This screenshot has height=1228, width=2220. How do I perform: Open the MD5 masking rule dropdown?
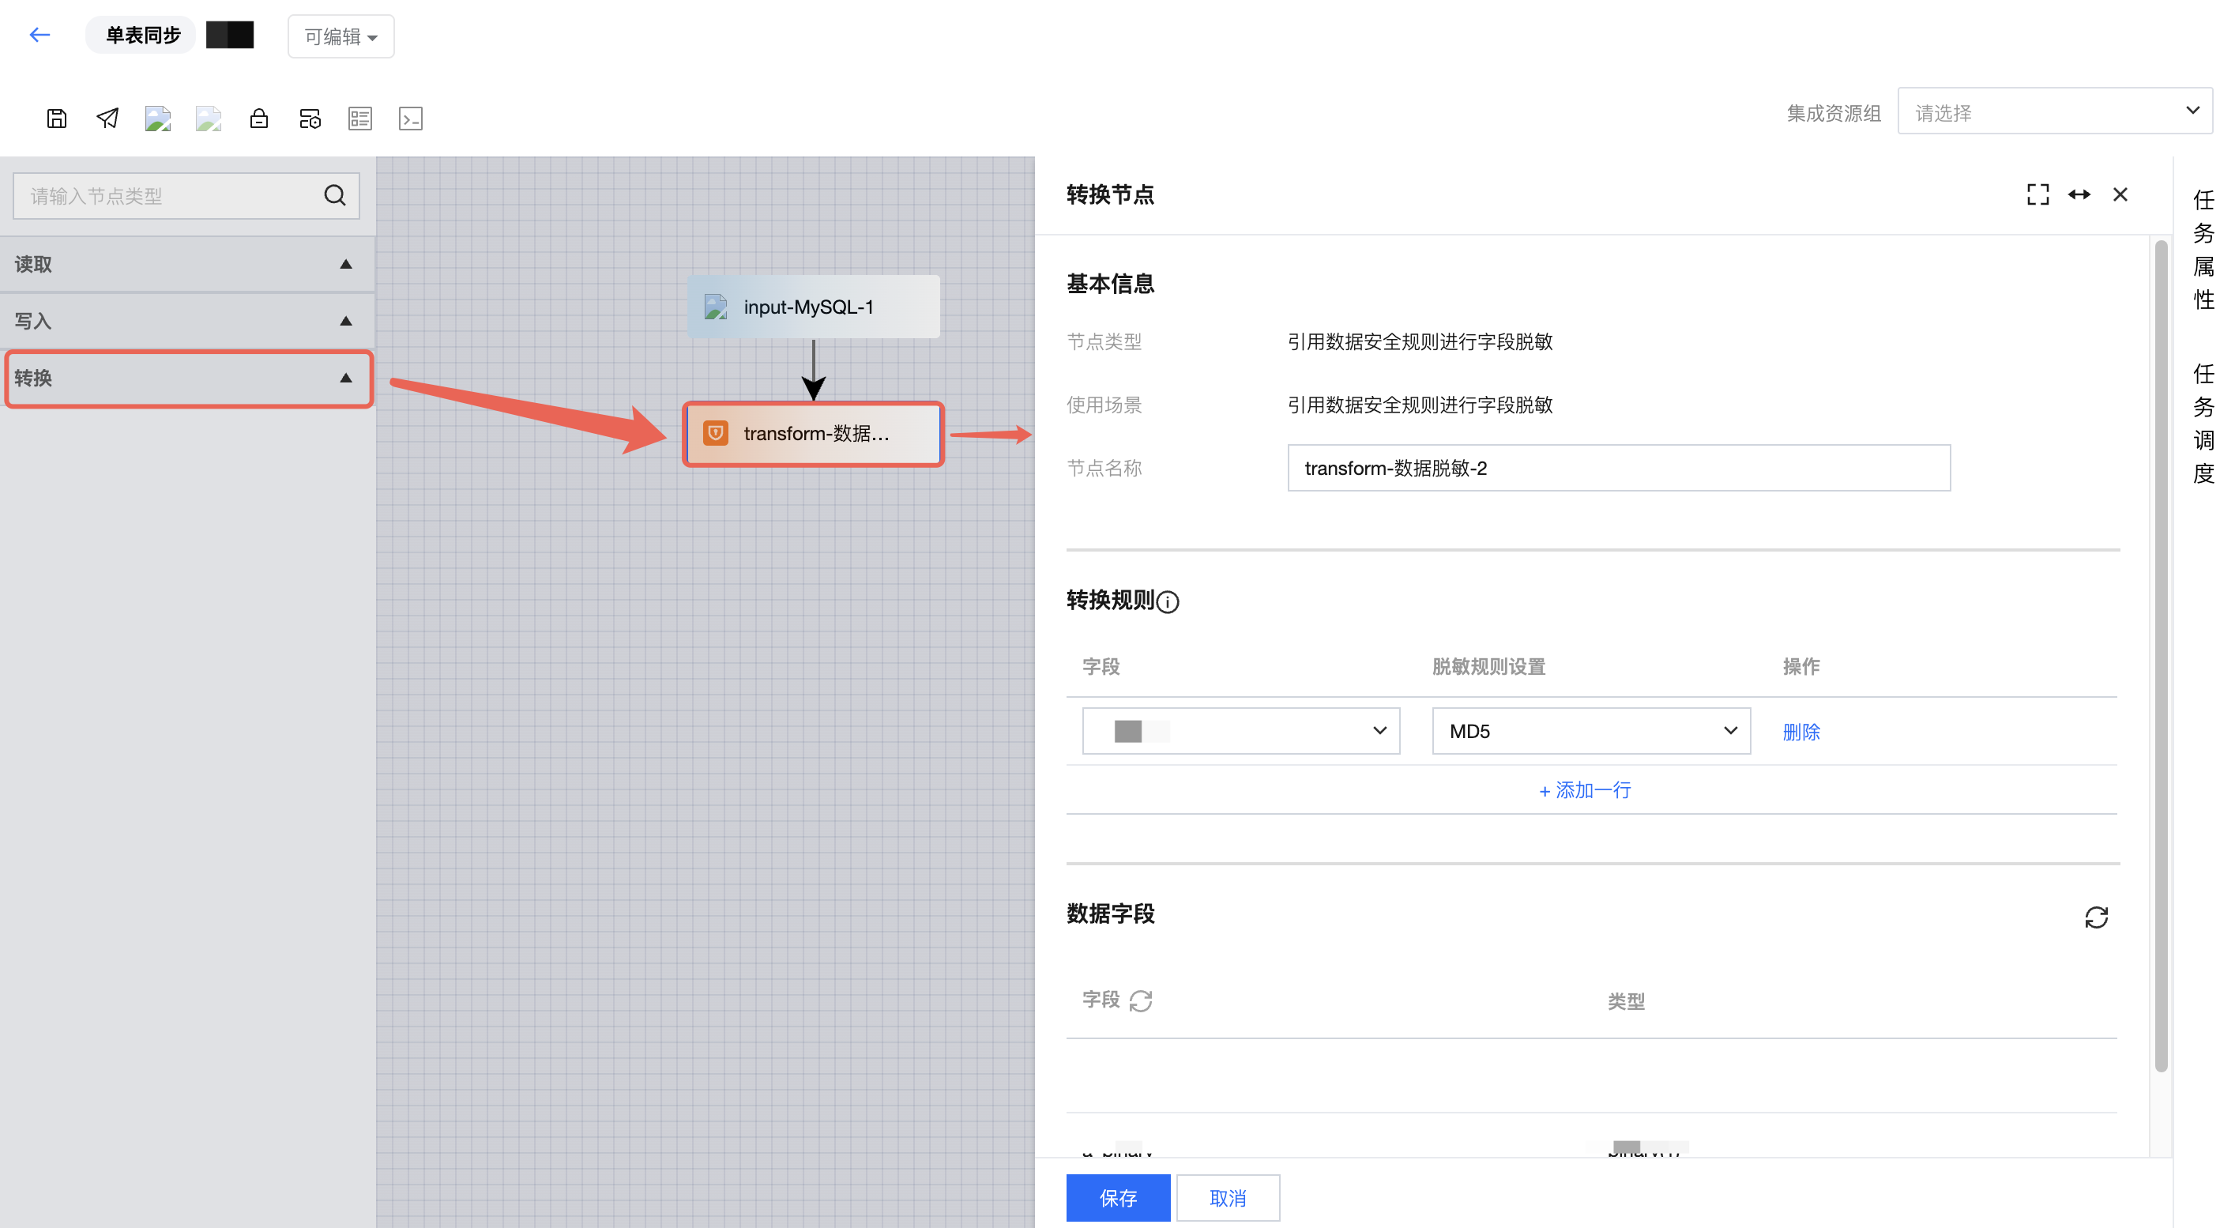(1590, 731)
